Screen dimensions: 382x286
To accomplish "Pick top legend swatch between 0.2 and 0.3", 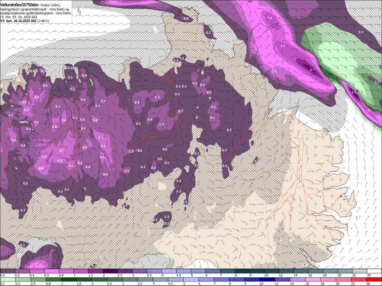I will tap(7, 271).
